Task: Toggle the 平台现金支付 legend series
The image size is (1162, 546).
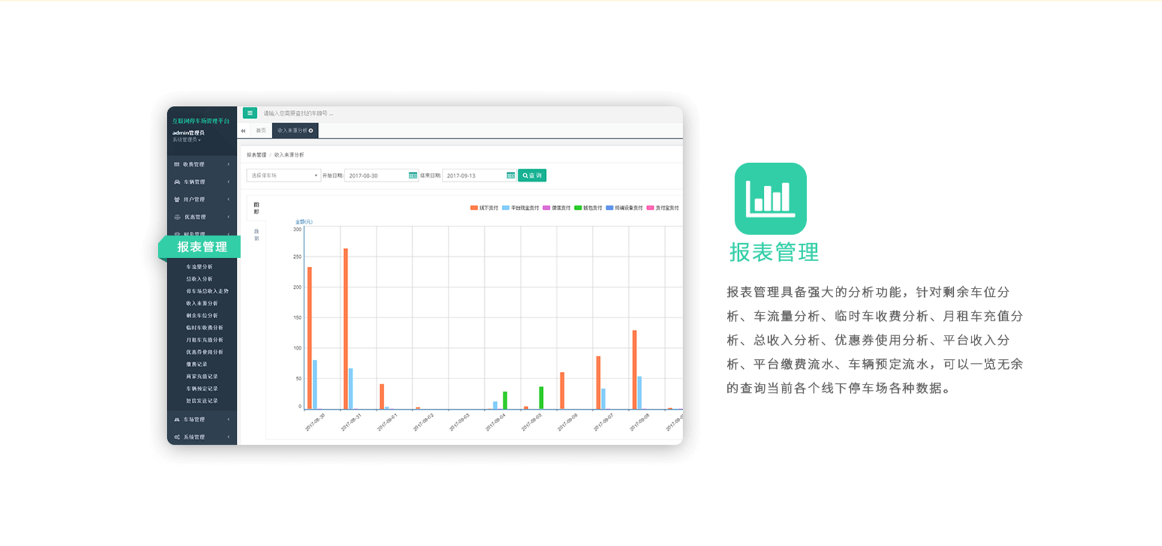Action: [520, 208]
